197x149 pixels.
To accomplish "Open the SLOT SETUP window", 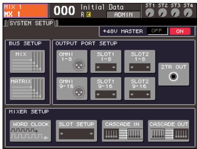I will click(77, 131).
